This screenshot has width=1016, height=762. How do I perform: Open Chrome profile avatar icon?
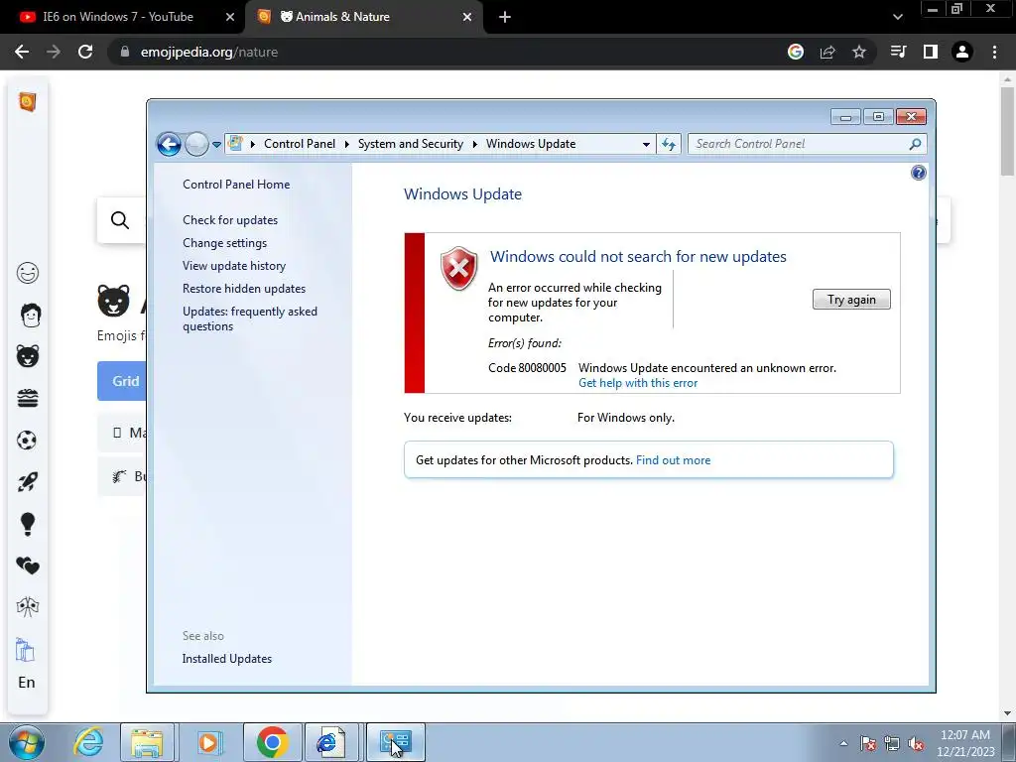[961, 52]
